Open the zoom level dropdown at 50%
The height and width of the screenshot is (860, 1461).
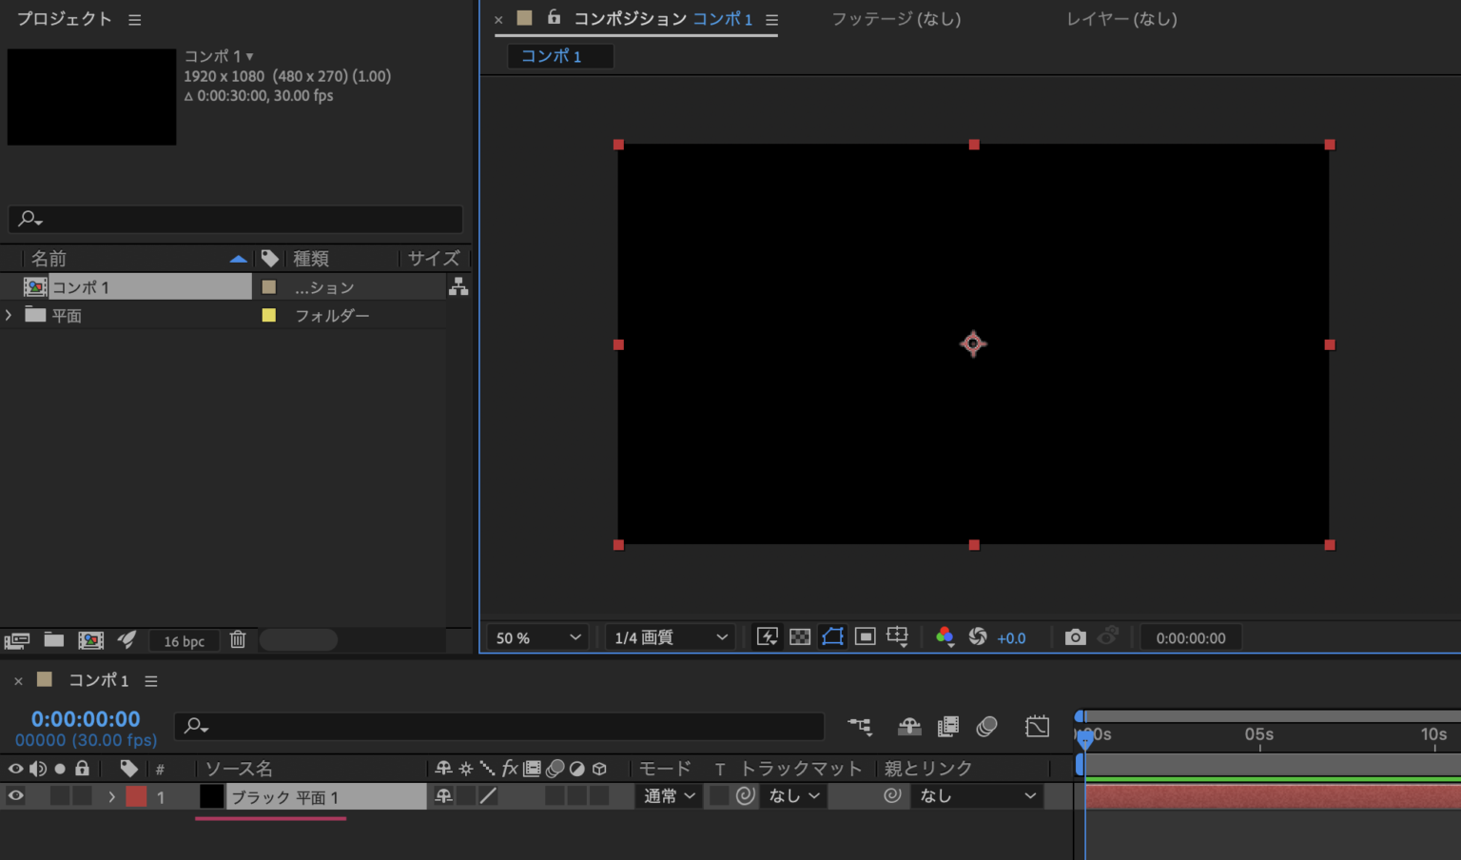coord(536,636)
